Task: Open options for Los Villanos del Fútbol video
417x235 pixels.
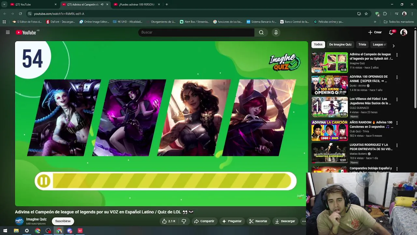Action: (x=397, y=100)
